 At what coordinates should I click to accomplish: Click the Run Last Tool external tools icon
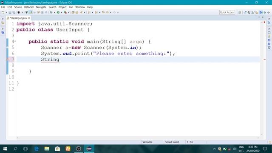coord(65,12)
